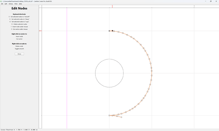This screenshot has width=219, height=131.
Task: Click the 'Right-click on node to:' heading
Action: [x=19, y=44]
